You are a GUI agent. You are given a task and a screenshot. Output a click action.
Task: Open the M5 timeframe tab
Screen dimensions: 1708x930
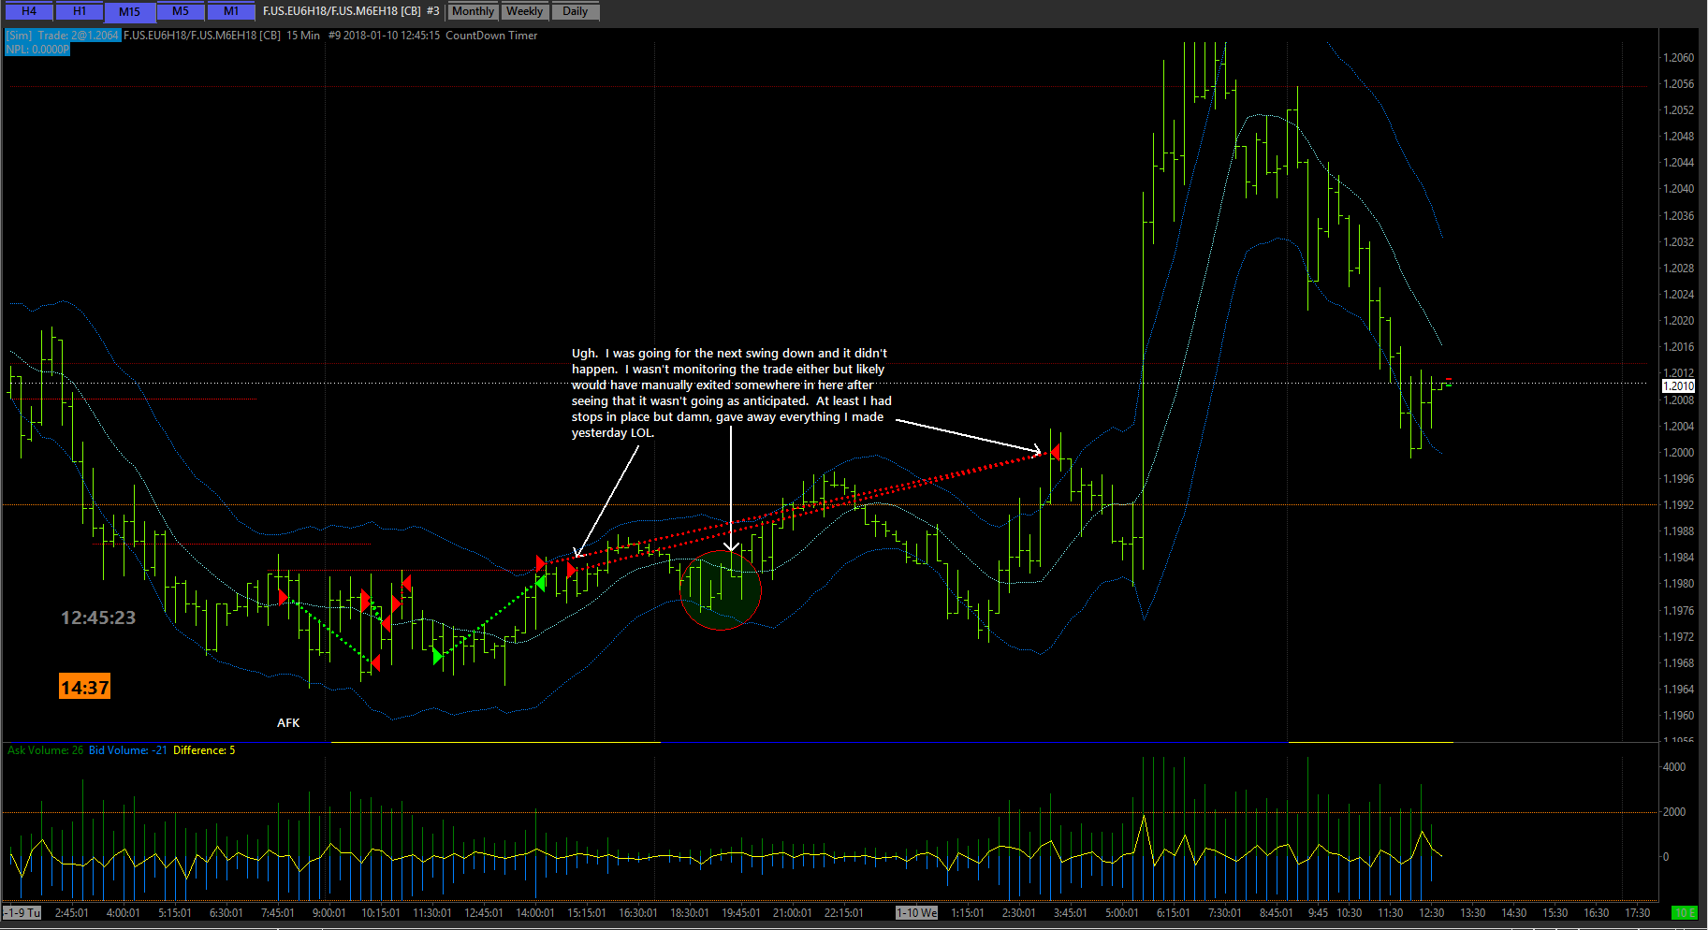[x=180, y=11]
